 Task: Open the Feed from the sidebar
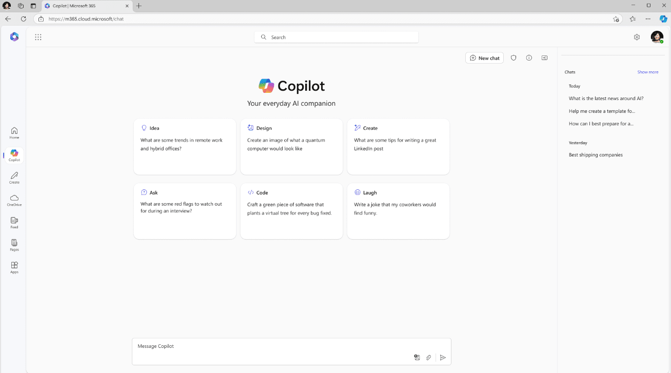[14, 223]
